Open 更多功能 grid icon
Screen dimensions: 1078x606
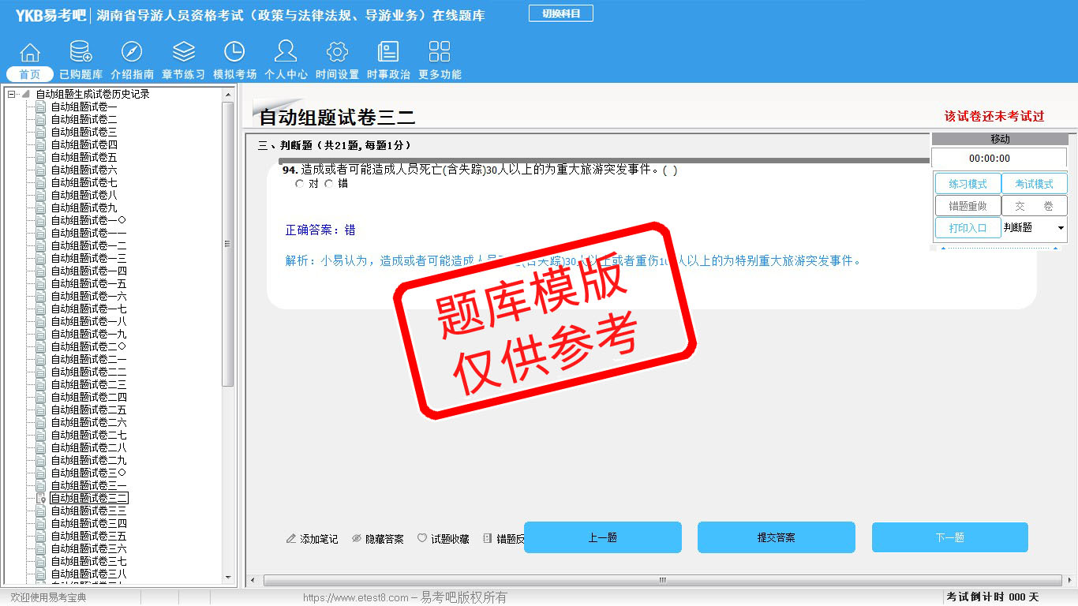tap(440, 53)
